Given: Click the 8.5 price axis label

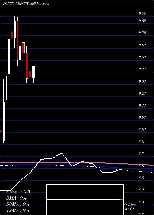Looking at the screenshot, I should 141,178.
